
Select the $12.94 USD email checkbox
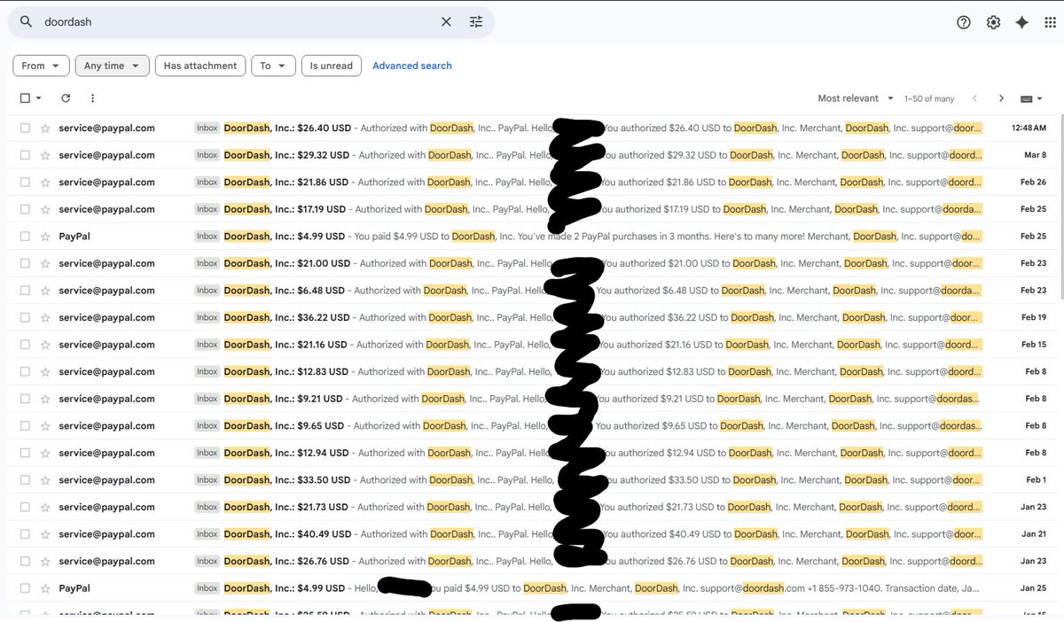pos(25,453)
